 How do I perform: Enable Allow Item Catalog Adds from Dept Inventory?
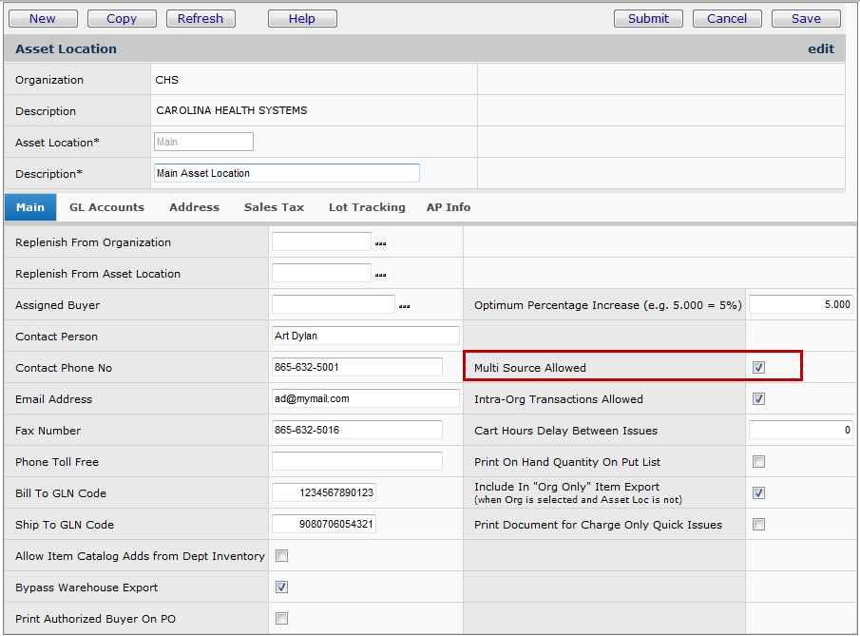tap(281, 556)
